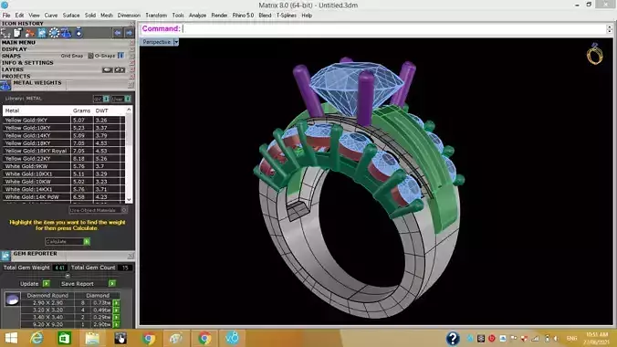Screen dimensions: 617x347
Task: Open the Analyze menu
Action: click(197, 16)
